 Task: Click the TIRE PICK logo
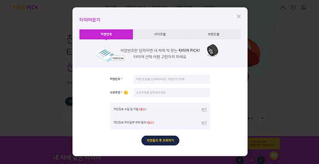[x=26, y=8]
